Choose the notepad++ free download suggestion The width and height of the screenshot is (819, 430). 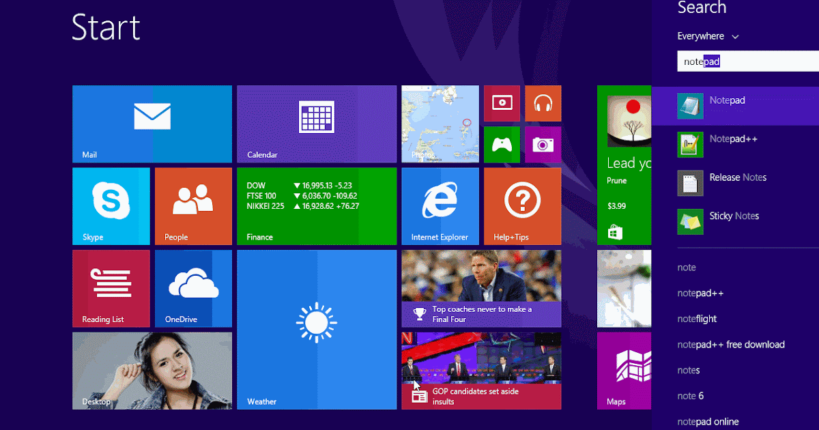pyautogui.click(x=730, y=345)
